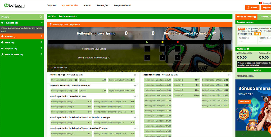The width and height of the screenshot is (271, 137).
Task: Click the Aceito button
Action: coord(254,70)
